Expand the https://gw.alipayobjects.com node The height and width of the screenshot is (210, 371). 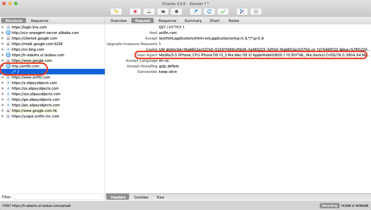pos(3,100)
